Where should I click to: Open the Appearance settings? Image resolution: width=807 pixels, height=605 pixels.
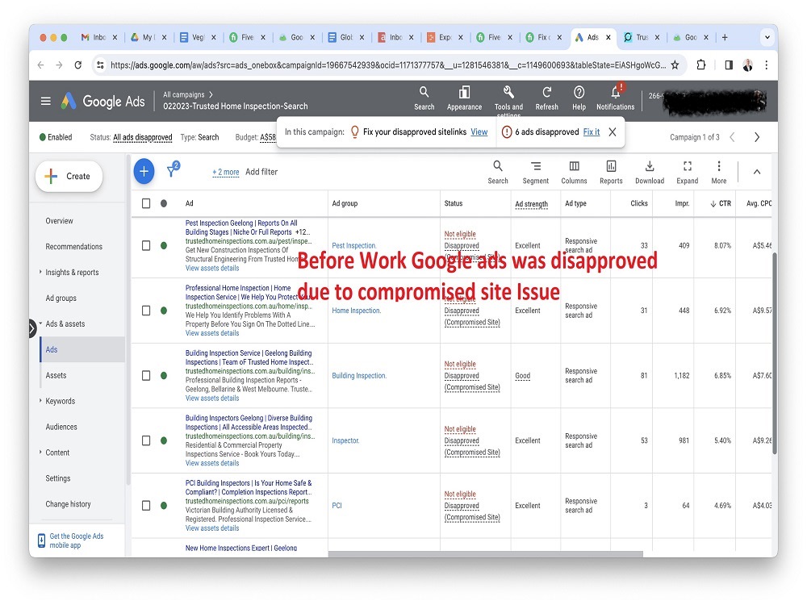464,98
